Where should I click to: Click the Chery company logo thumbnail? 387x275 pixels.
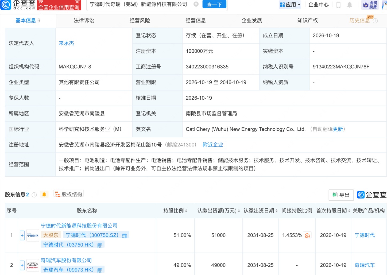33,265
